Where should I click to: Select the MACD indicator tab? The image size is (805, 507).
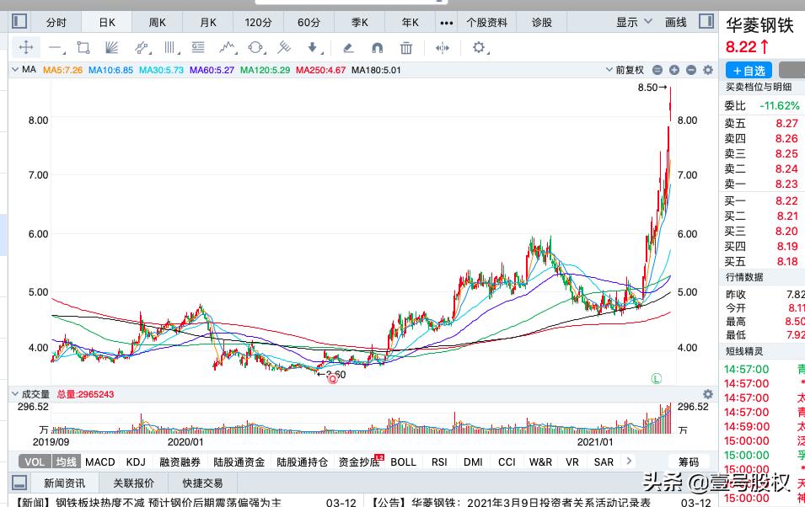tap(99, 462)
